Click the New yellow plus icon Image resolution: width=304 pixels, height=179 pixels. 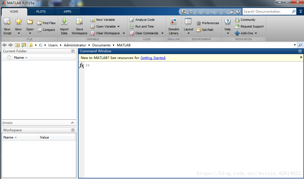pyautogui.click(x=18, y=21)
